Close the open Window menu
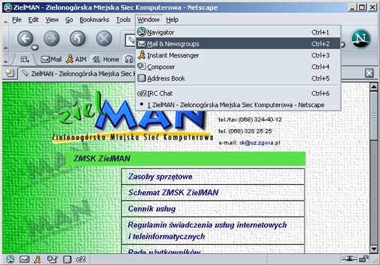This screenshot has height=265, width=380. pyautogui.click(x=149, y=19)
